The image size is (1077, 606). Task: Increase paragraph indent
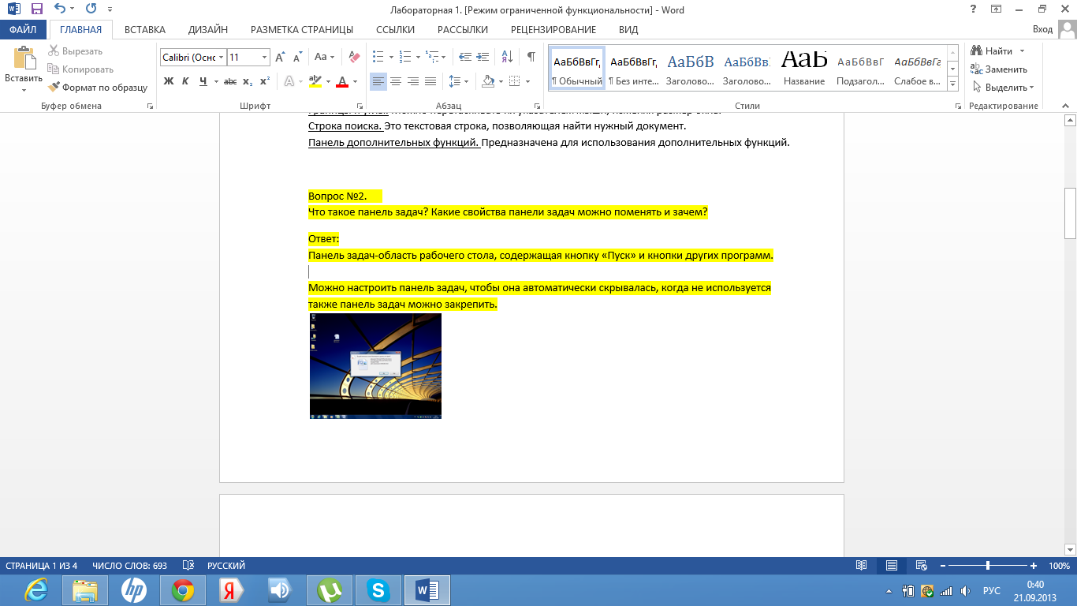pos(483,57)
